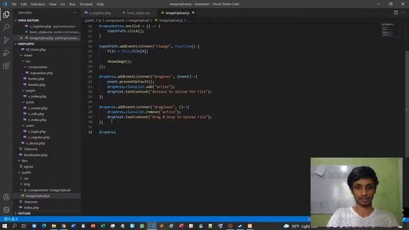409x230 pixels.
Task: Open File Explorer from the taskbar
Action: click(54, 226)
